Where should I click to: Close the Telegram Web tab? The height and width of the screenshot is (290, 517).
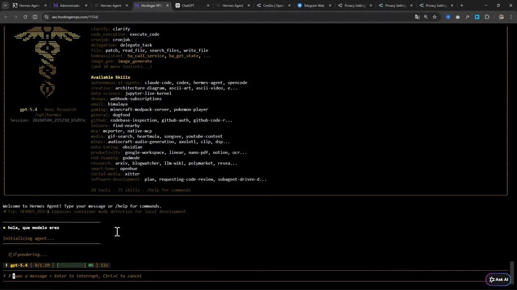point(330,6)
